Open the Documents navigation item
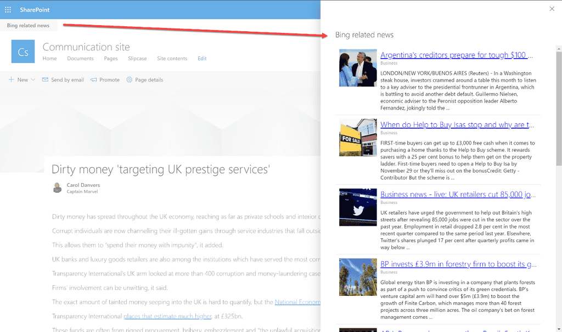The width and height of the screenshot is (562, 332). (x=80, y=59)
